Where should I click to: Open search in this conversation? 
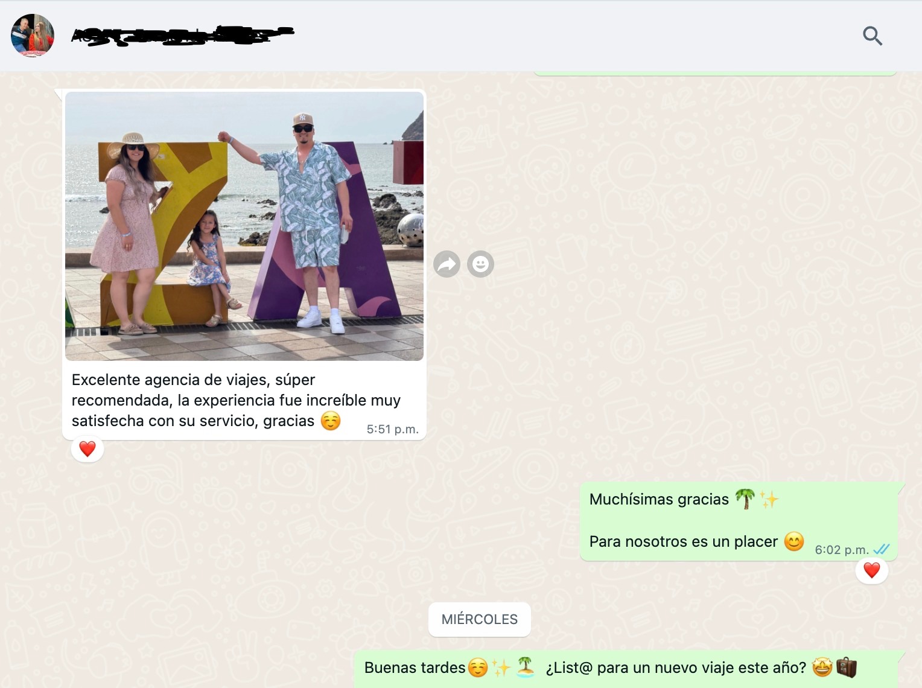click(872, 36)
